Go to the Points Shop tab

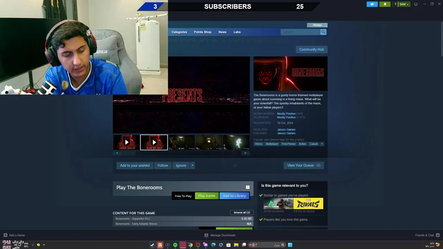(x=202, y=32)
